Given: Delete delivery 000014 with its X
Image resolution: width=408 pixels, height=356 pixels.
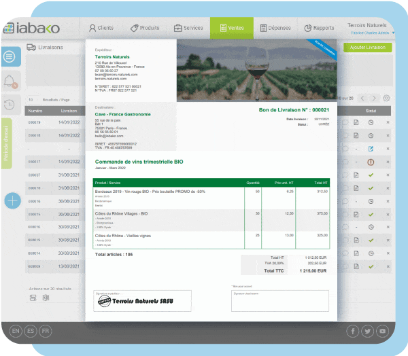Looking at the screenshot, I should [x=388, y=253].
